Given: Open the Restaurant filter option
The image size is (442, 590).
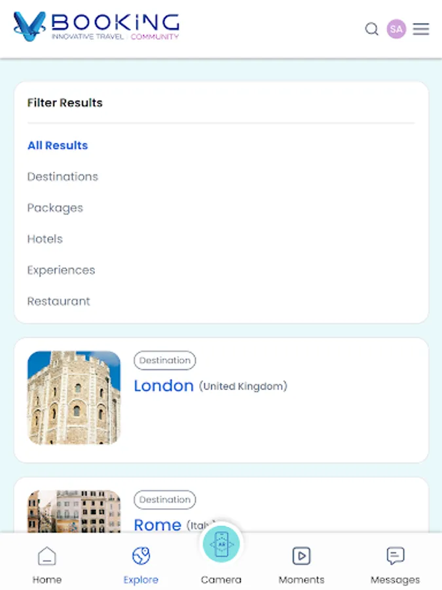Looking at the screenshot, I should pyautogui.click(x=58, y=301).
